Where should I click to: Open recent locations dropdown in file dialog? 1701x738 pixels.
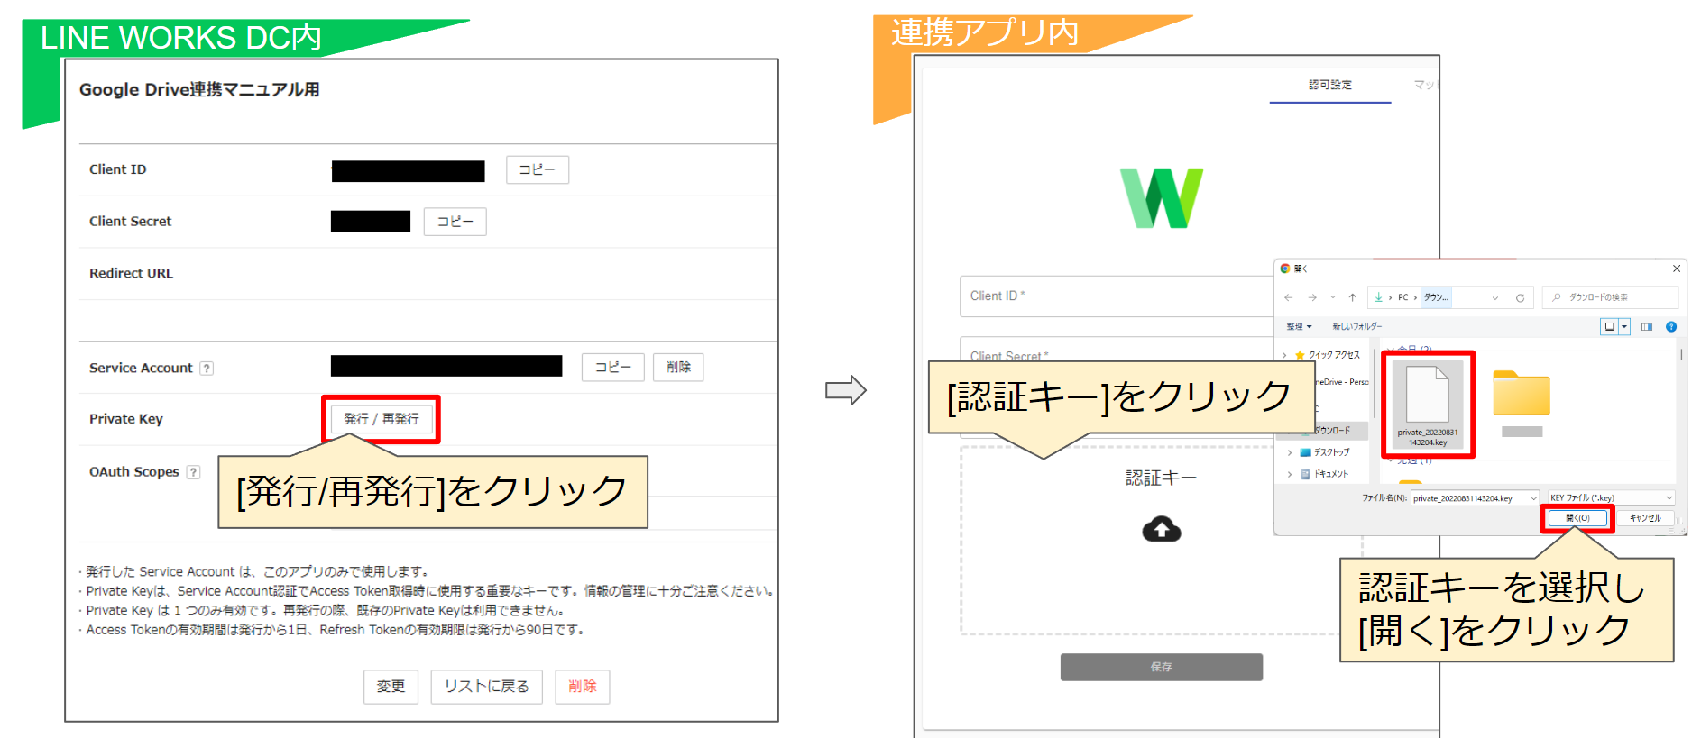click(1332, 297)
